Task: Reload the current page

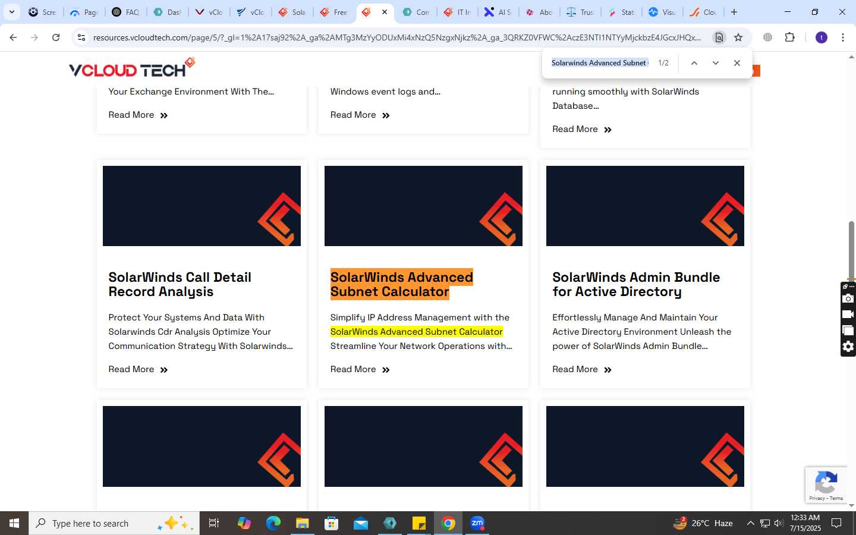Action: point(56,37)
